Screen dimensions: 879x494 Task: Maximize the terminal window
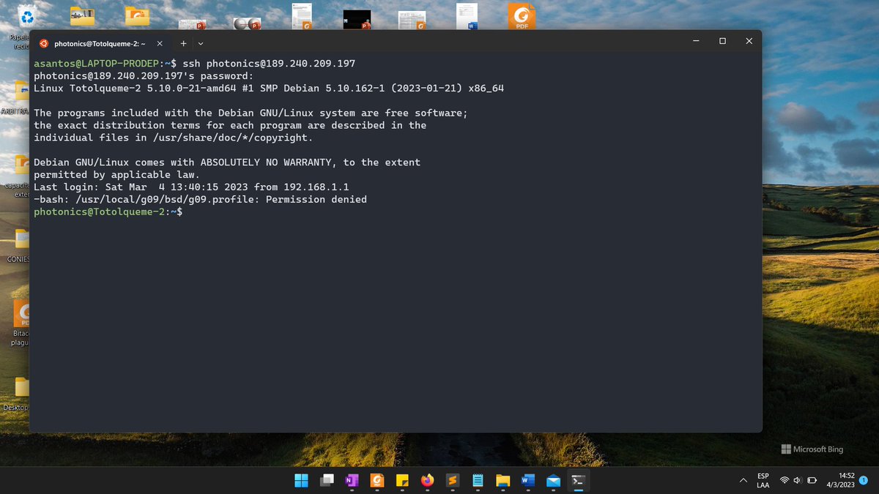(722, 42)
